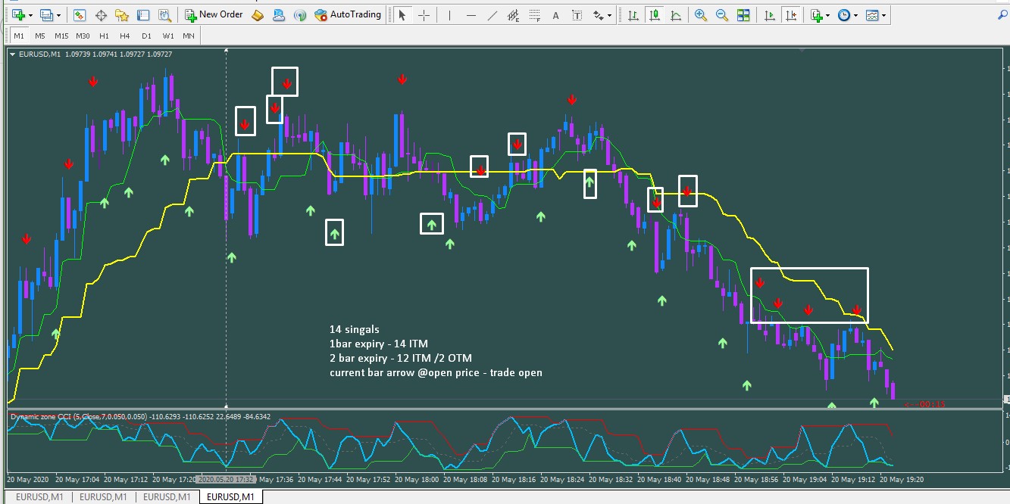The image size is (1010, 504).
Task: Open the Periods clock dropdown arrow
Action: (x=856, y=15)
